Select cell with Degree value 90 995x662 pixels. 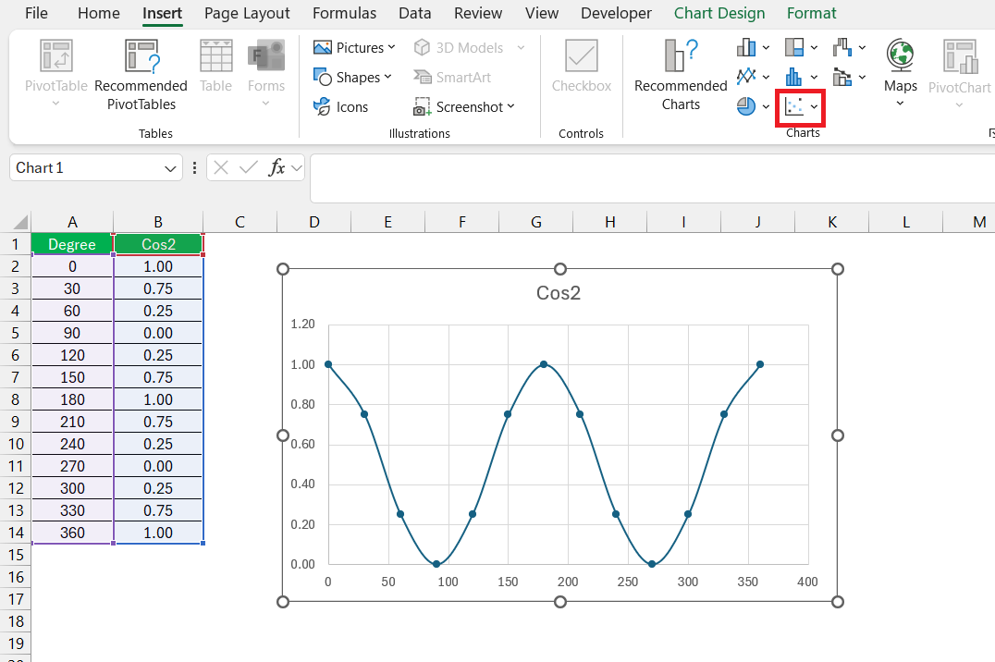pos(72,333)
